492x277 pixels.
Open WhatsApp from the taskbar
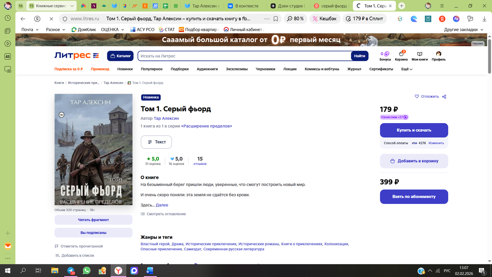coord(86,270)
